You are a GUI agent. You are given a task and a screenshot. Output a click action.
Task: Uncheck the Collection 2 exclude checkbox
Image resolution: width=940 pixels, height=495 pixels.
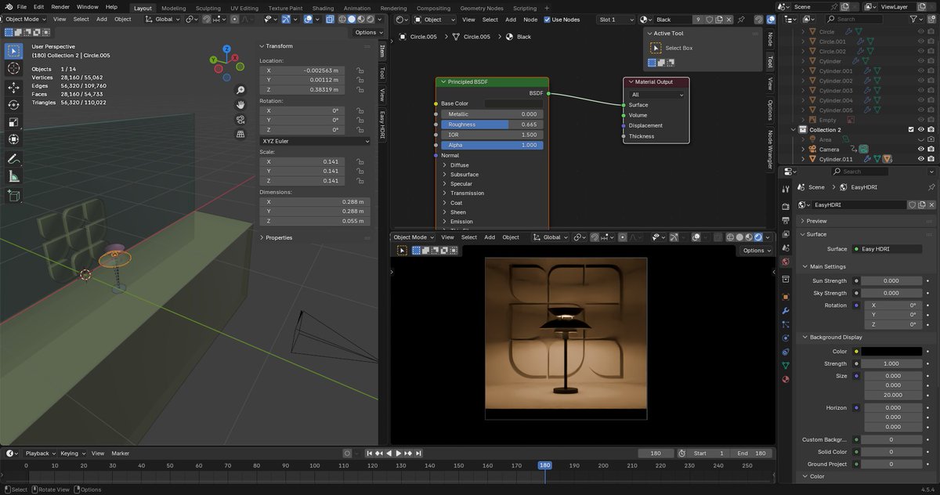click(x=910, y=129)
